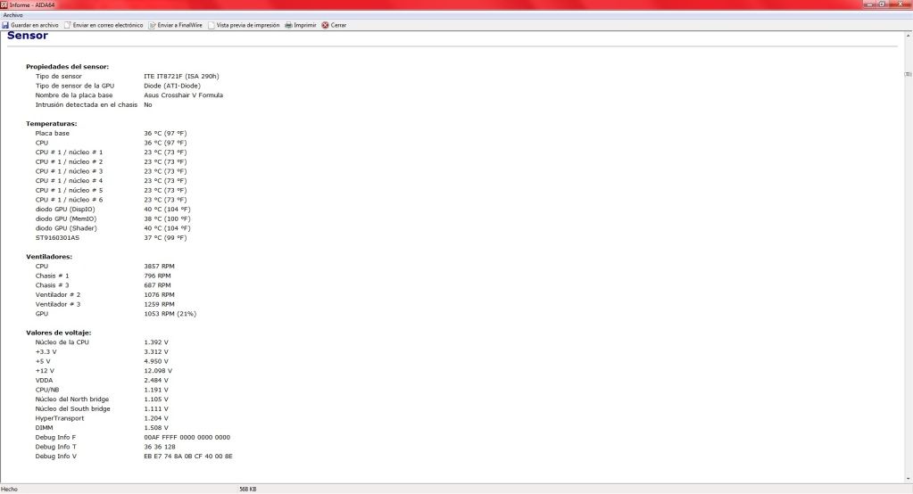Click the Ventiladores heading
The height and width of the screenshot is (494, 913).
tap(49, 257)
